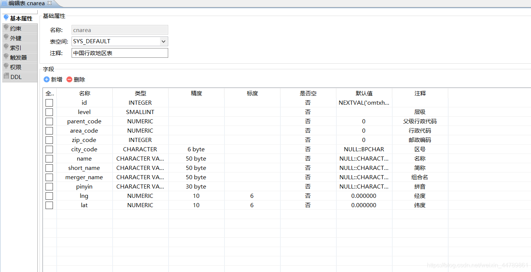Viewport: 531px width, 272px height.
Task: Click the 行政代码 comment cell
Action: coord(420,131)
